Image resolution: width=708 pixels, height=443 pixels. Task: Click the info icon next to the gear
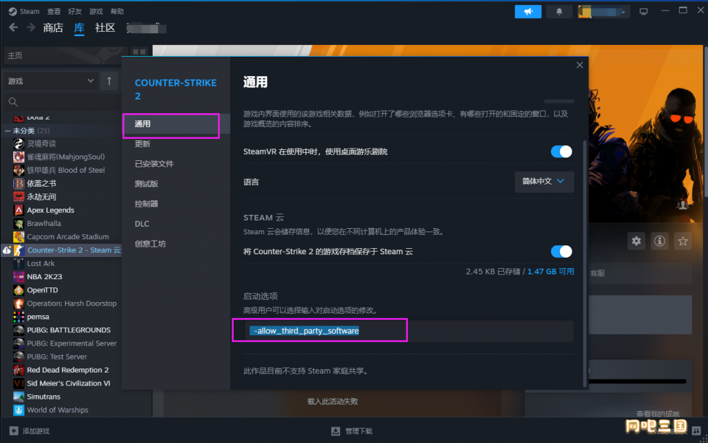point(660,241)
